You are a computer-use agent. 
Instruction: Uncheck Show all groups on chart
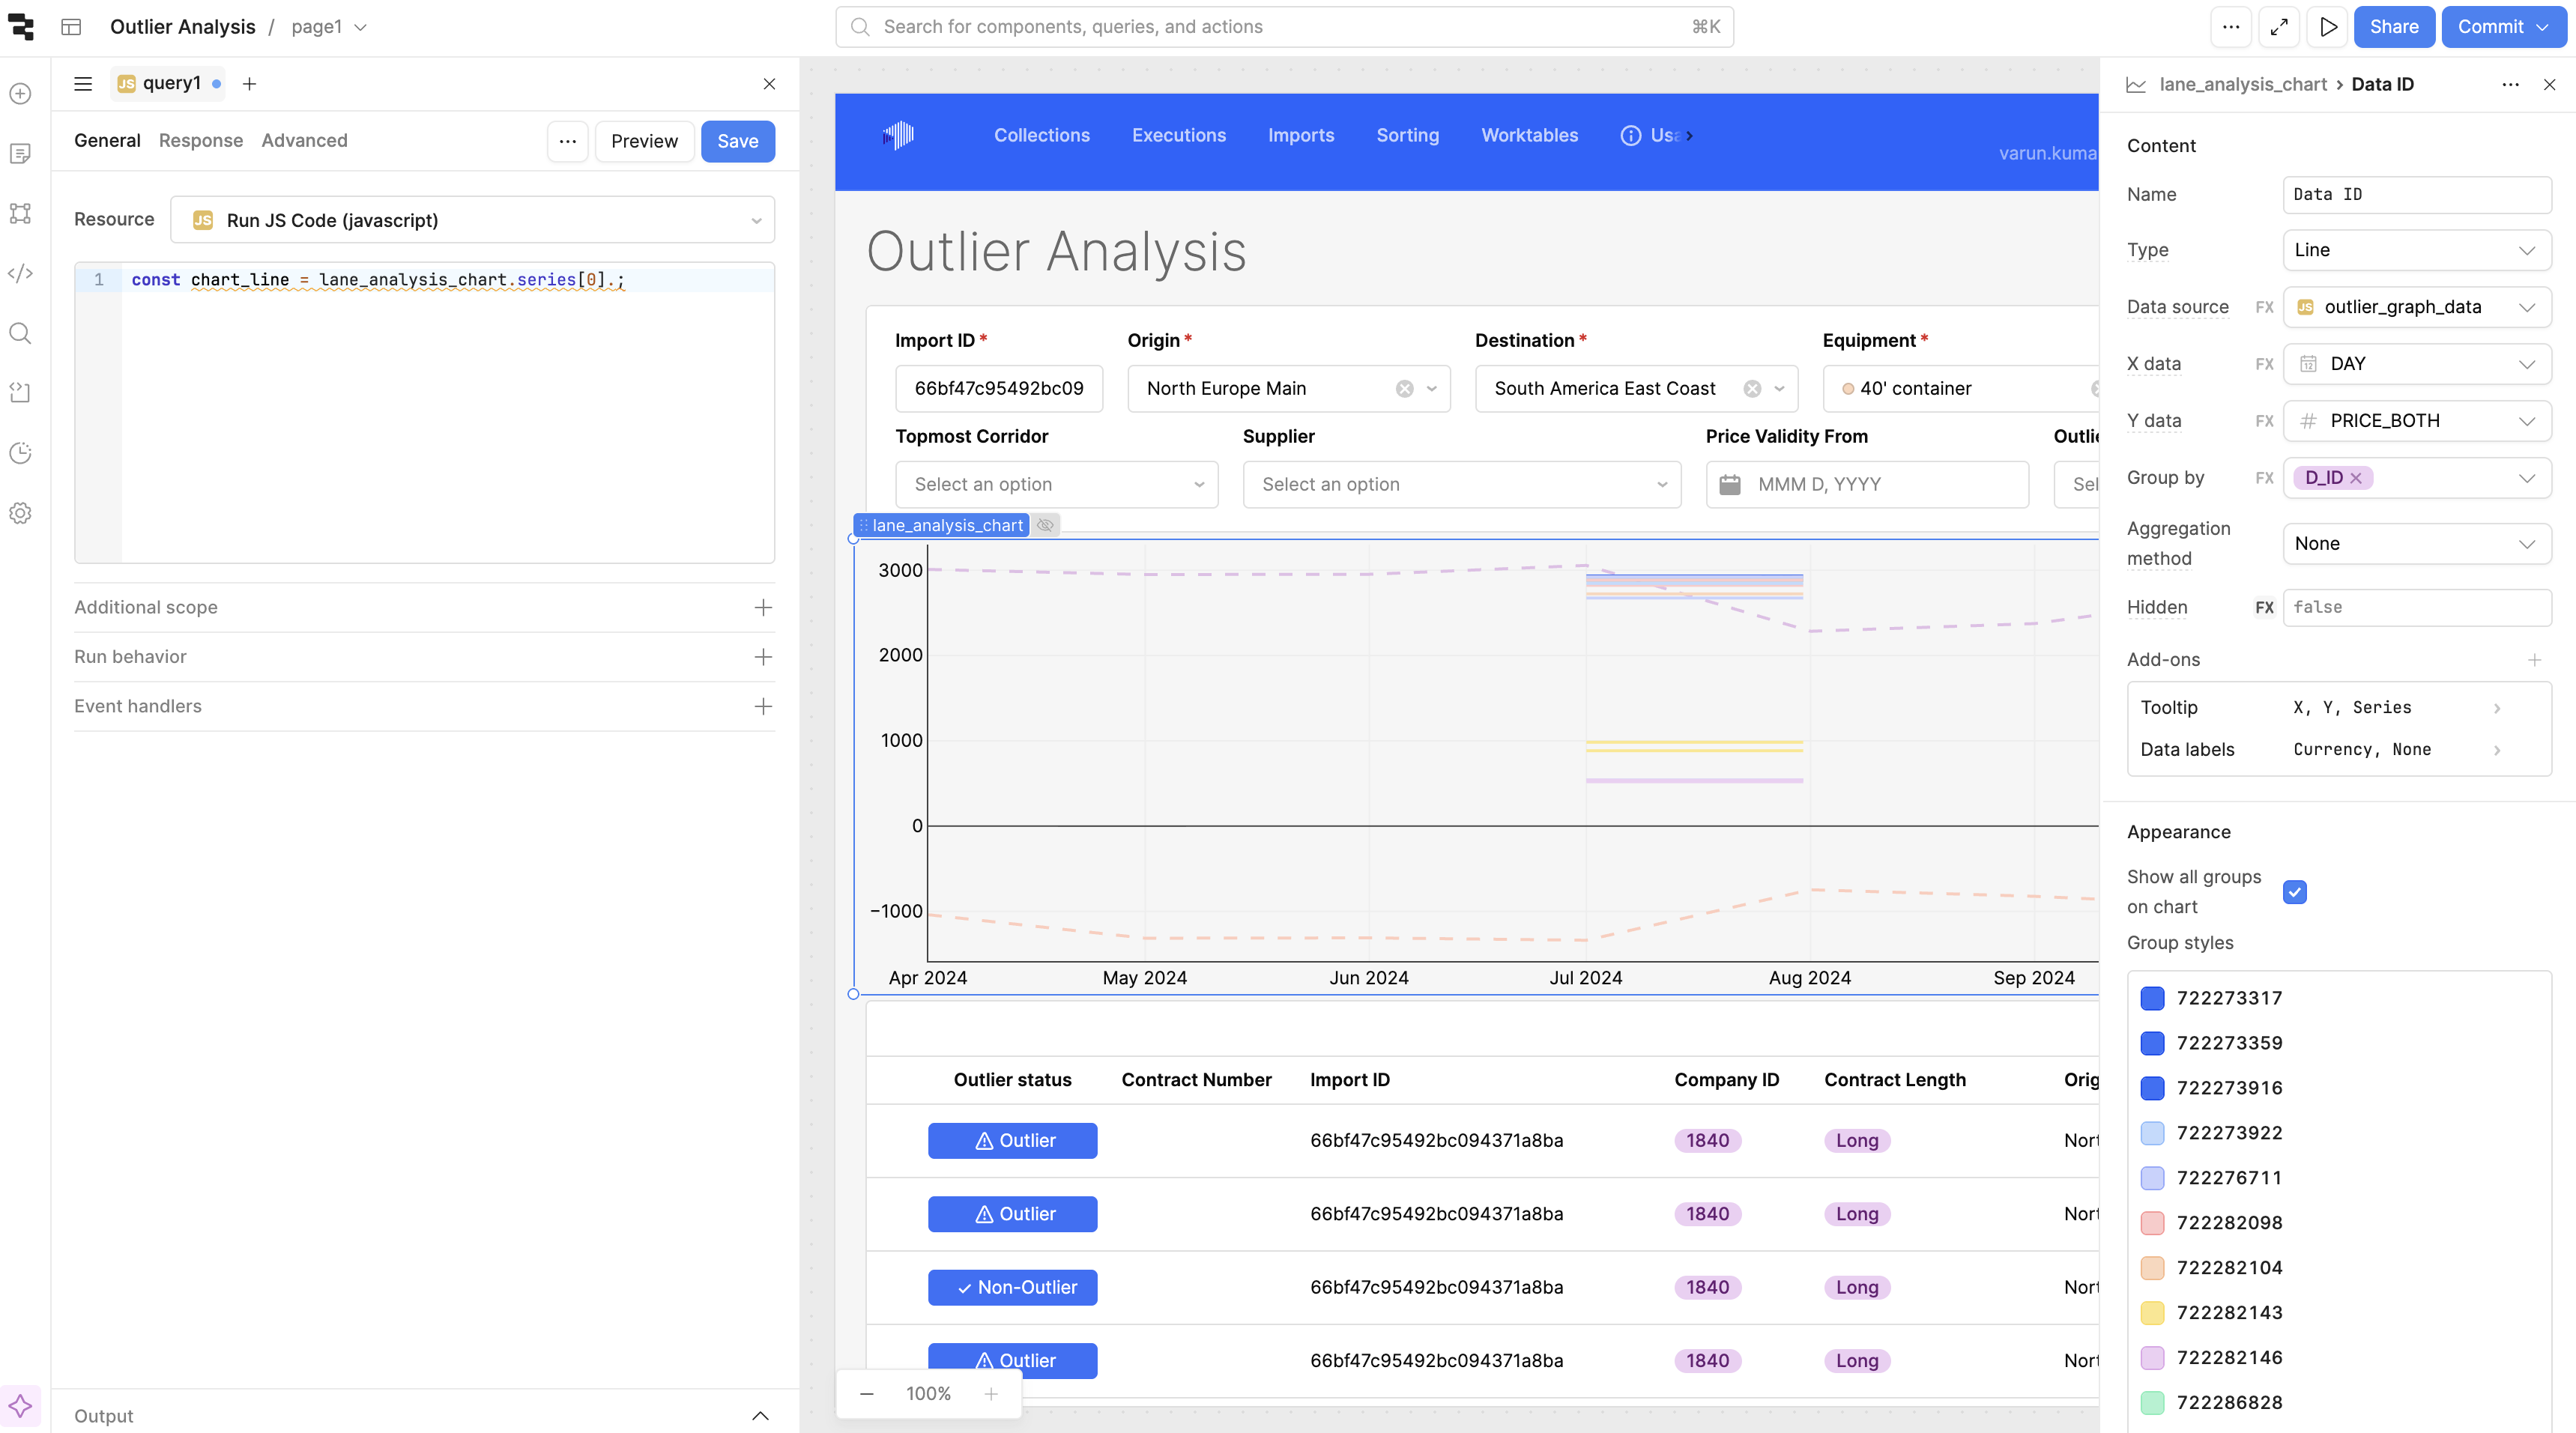coord(2294,892)
